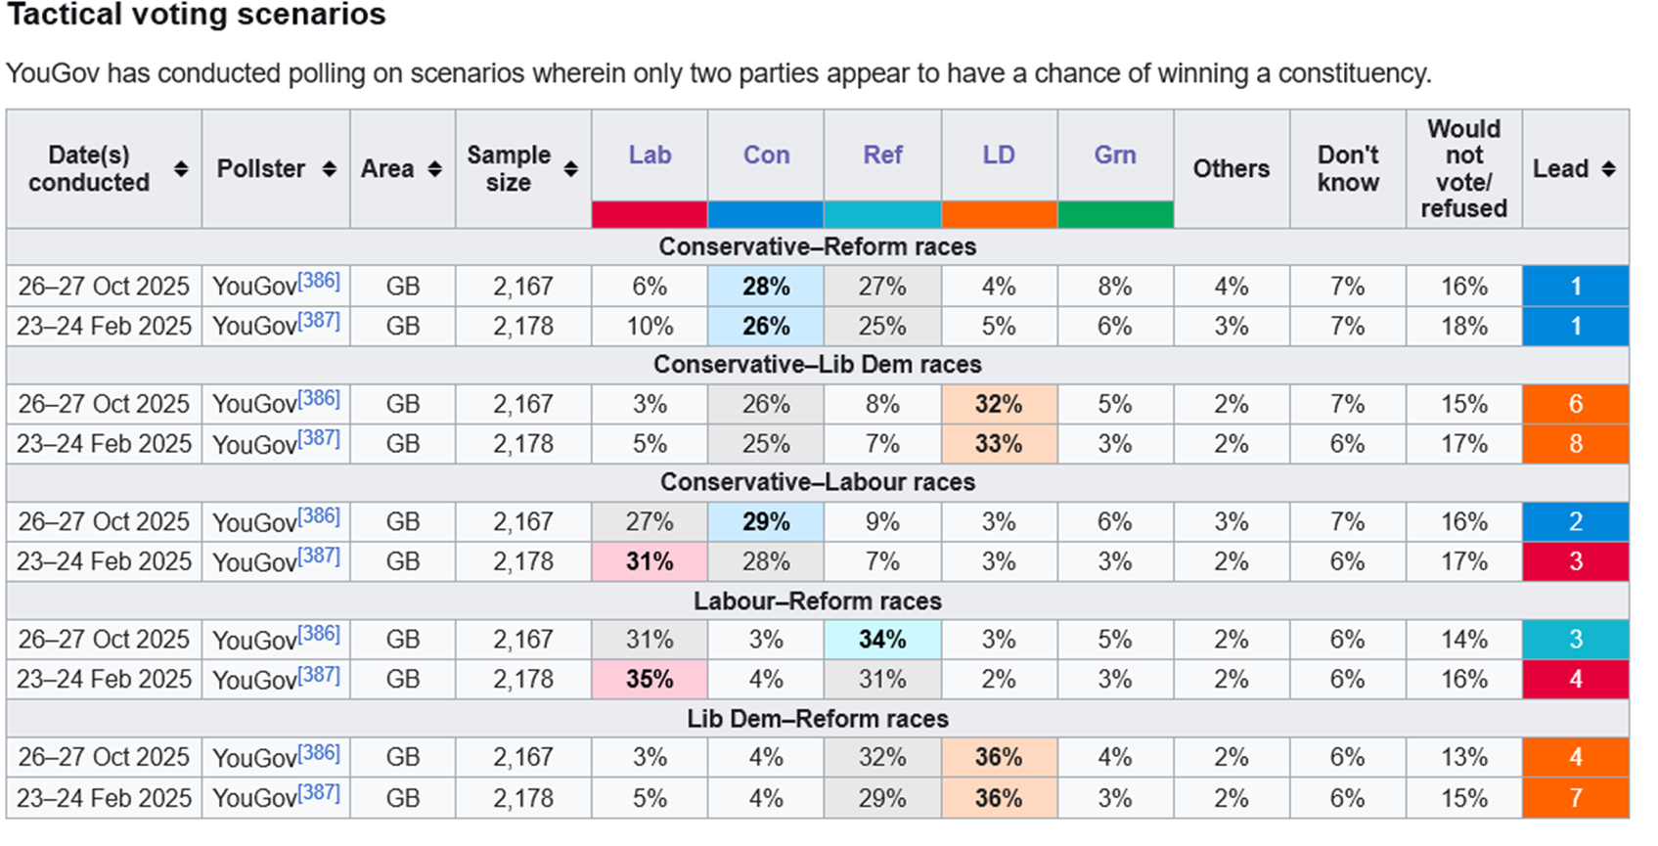
Task: Follow the Ref party header link
Action: (x=882, y=155)
